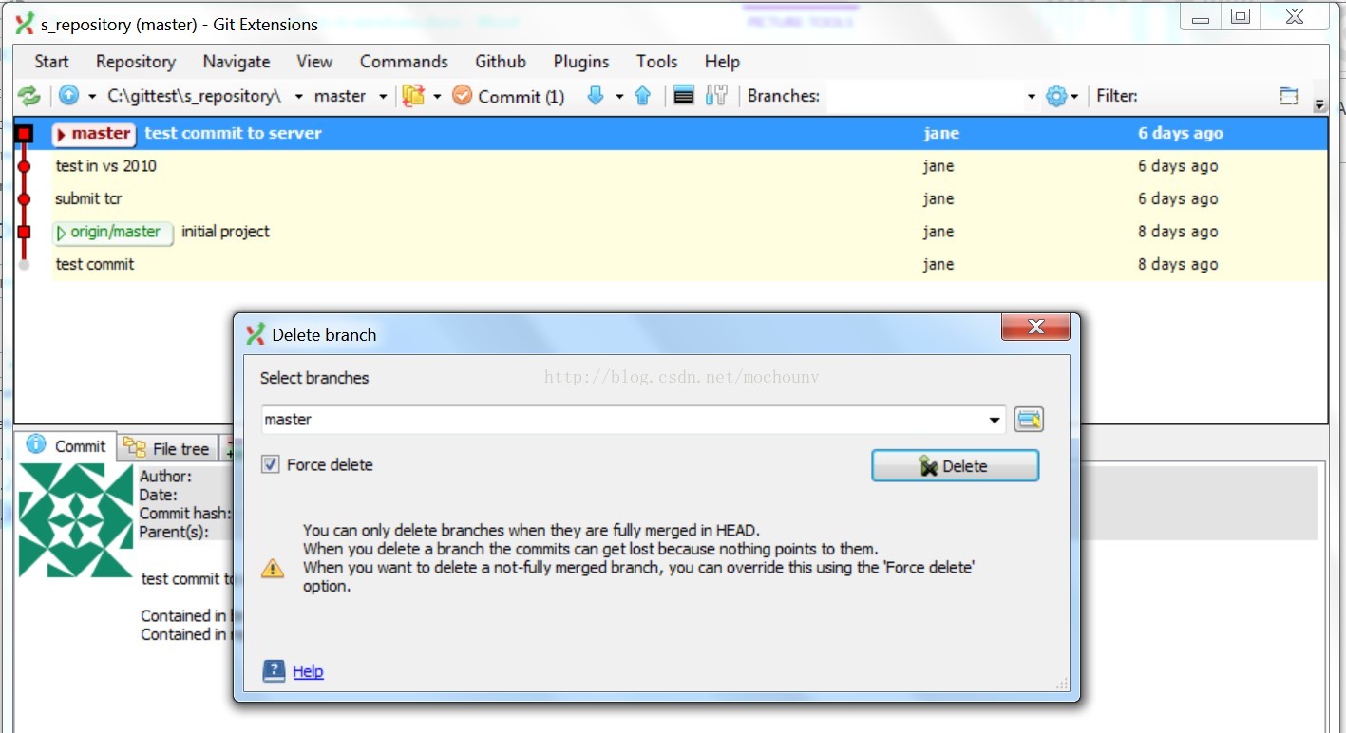This screenshot has width=1346, height=733.
Task: Switch to the File tree tab
Action: (x=167, y=448)
